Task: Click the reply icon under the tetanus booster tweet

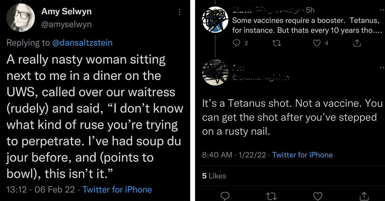Action: [x=236, y=43]
